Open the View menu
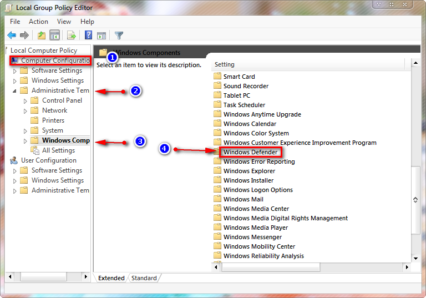 64,22
